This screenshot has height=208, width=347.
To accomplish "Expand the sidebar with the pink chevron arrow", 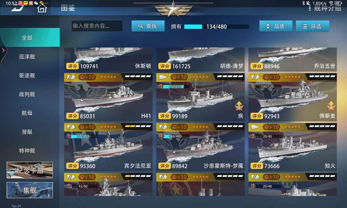I will point(3,50).
